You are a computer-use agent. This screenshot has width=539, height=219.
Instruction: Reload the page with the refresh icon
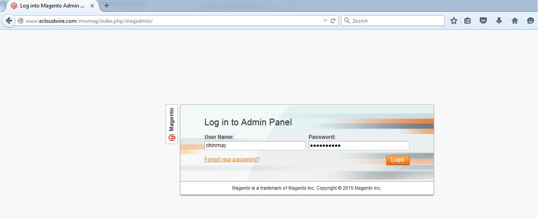click(x=333, y=21)
